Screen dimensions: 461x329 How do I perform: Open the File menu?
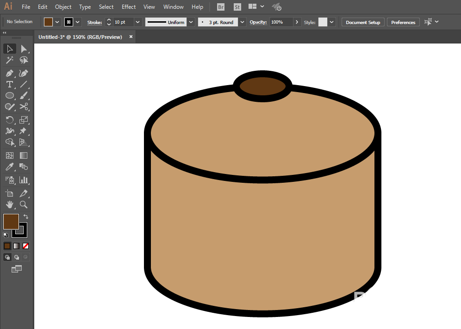26,7
